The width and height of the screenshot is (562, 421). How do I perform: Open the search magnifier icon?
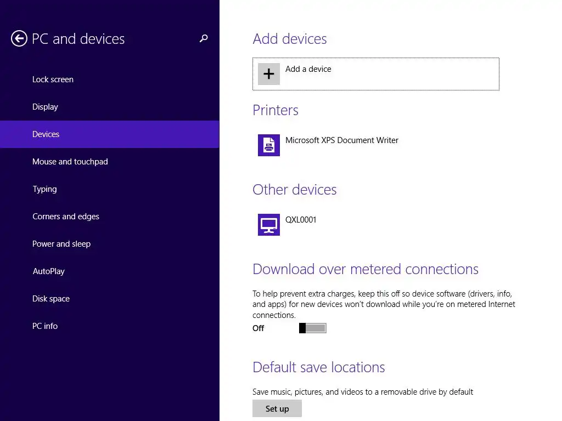pyautogui.click(x=204, y=38)
